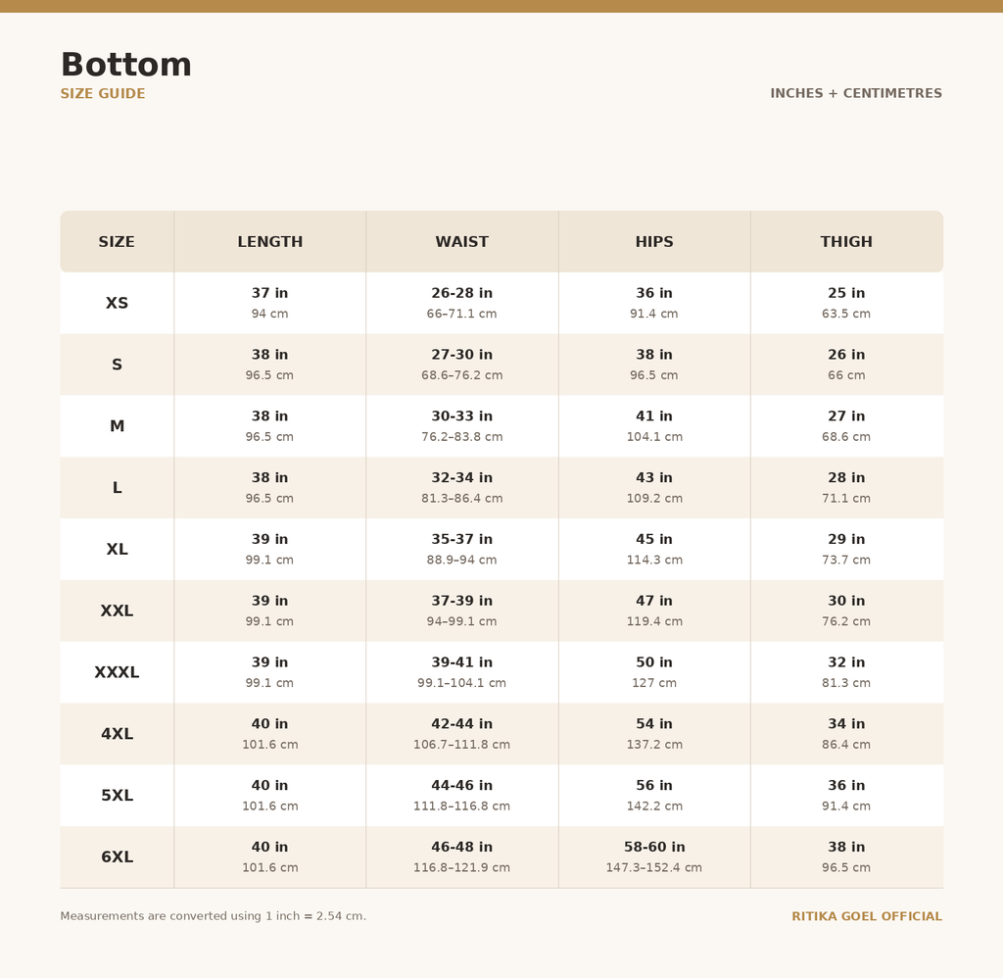
Task: Click the RITIKA GOEL OFFICIAL brand text
Action: [x=867, y=916]
